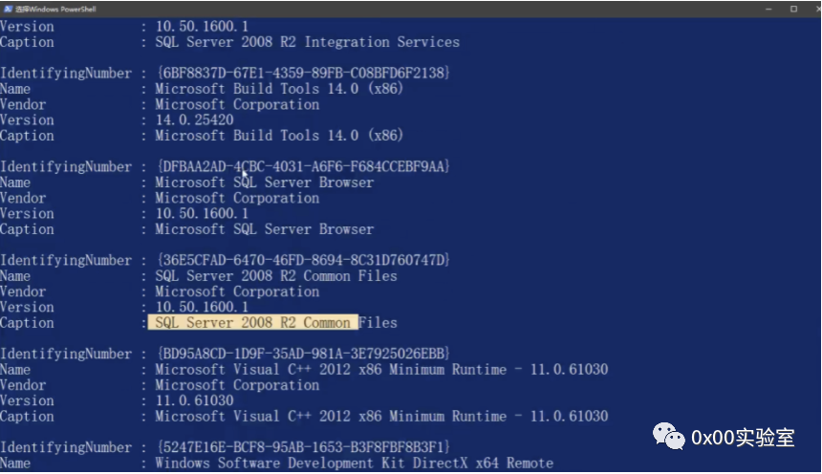Click the 0x00实验室 watermark text
822x474 pixels.
pos(743,437)
